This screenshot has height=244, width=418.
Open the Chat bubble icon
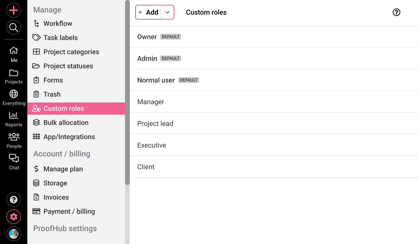point(14,158)
